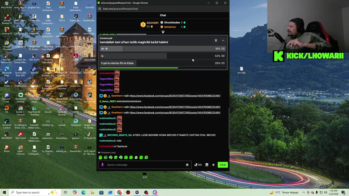Delete the current poll with trash icon
The image size is (349, 196).
[x=216, y=41]
